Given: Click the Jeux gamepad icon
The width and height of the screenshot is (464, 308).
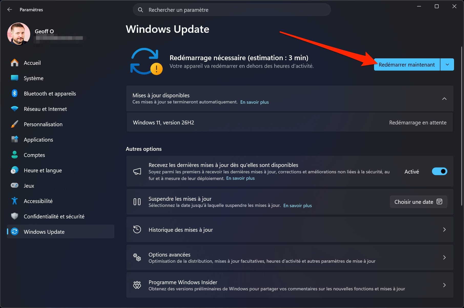Looking at the screenshot, I should point(15,186).
